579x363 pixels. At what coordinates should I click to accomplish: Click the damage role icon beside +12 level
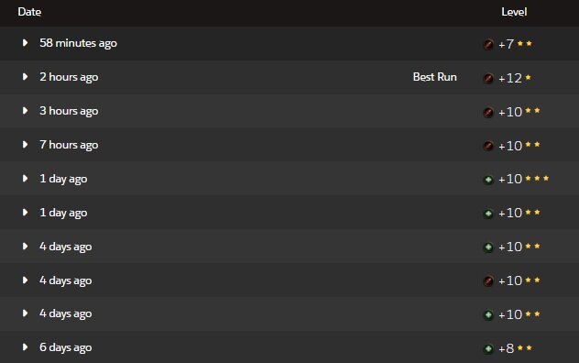488,78
